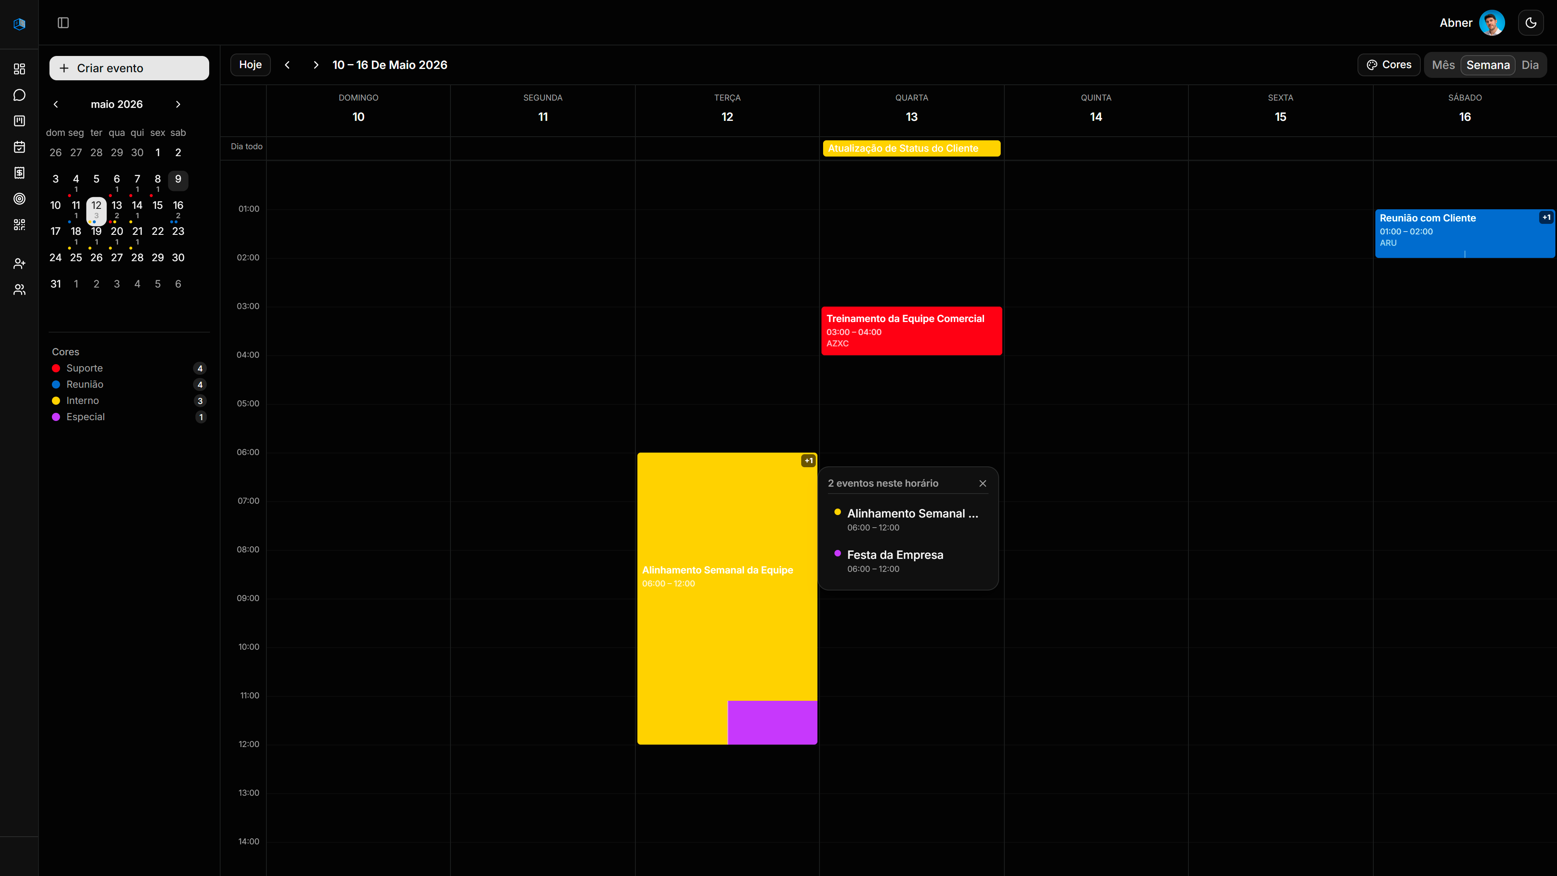Click the purple Festa event block
1557x876 pixels.
[x=772, y=722]
